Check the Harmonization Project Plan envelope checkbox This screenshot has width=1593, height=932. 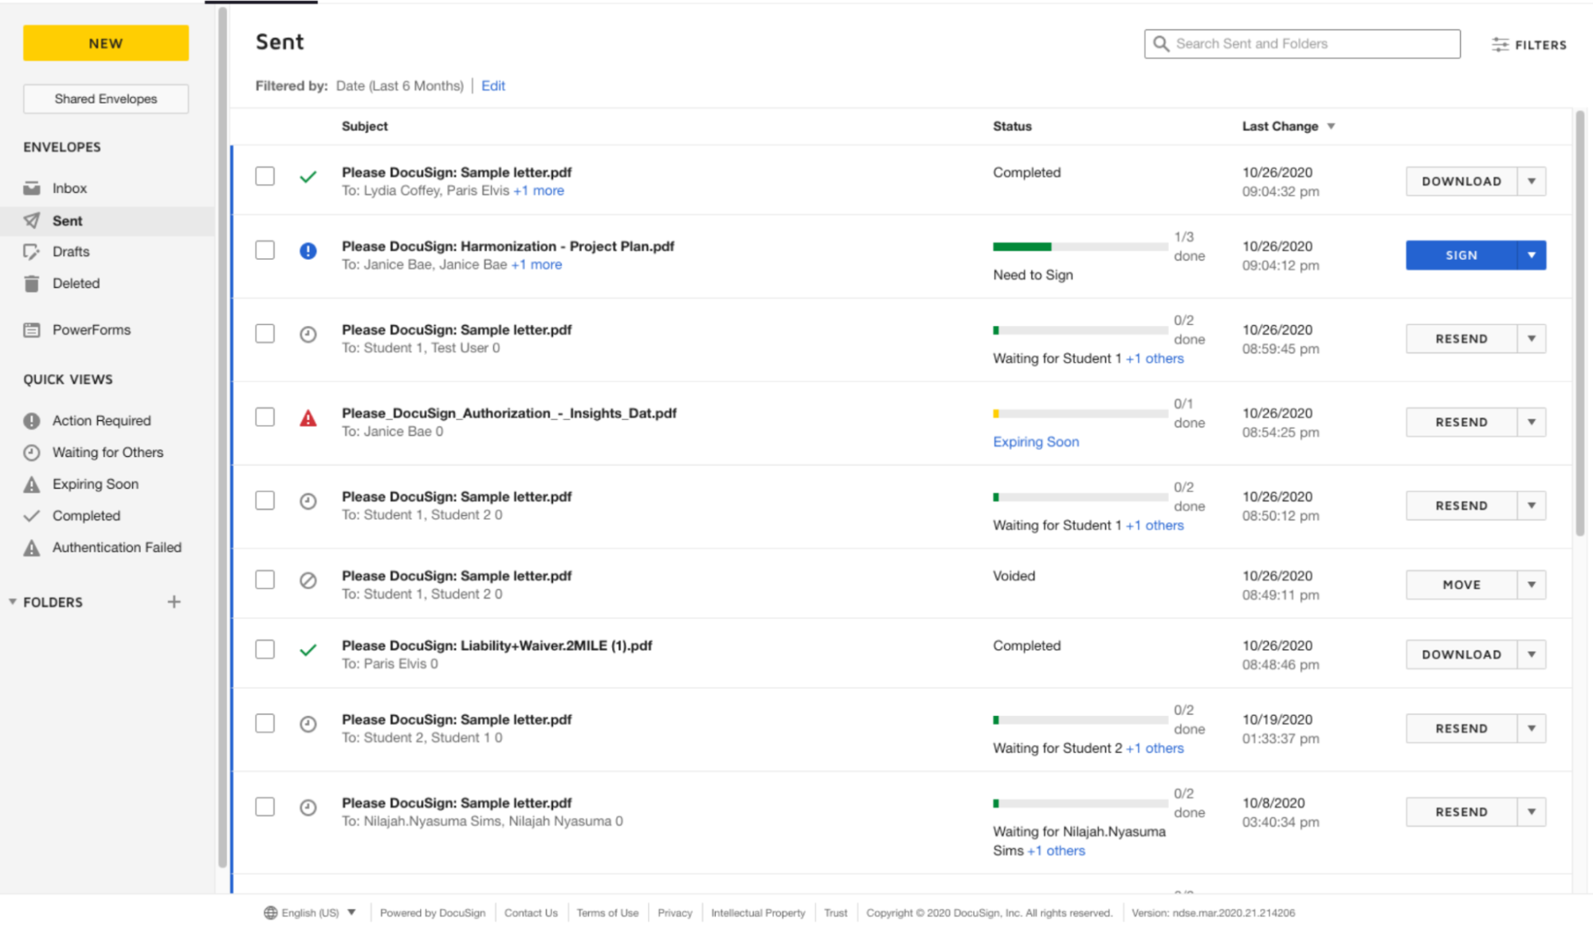(x=265, y=250)
